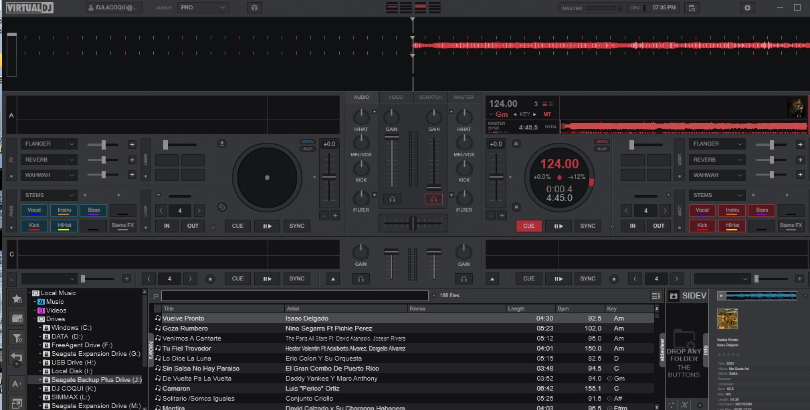Click deck A SYNC button
This screenshot has width=810, height=410.
click(x=296, y=226)
